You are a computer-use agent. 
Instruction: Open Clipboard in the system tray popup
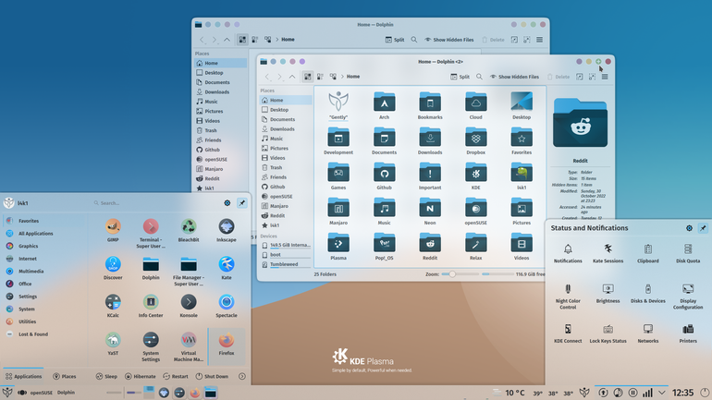pyautogui.click(x=648, y=253)
